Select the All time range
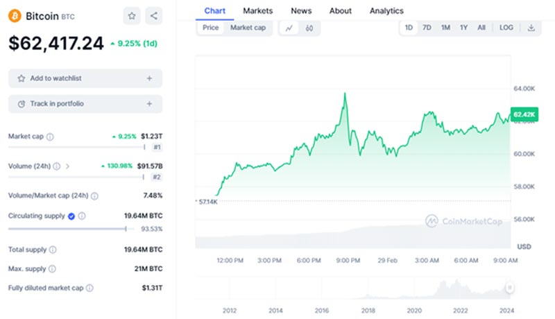This screenshot has width=555, height=319. click(481, 28)
